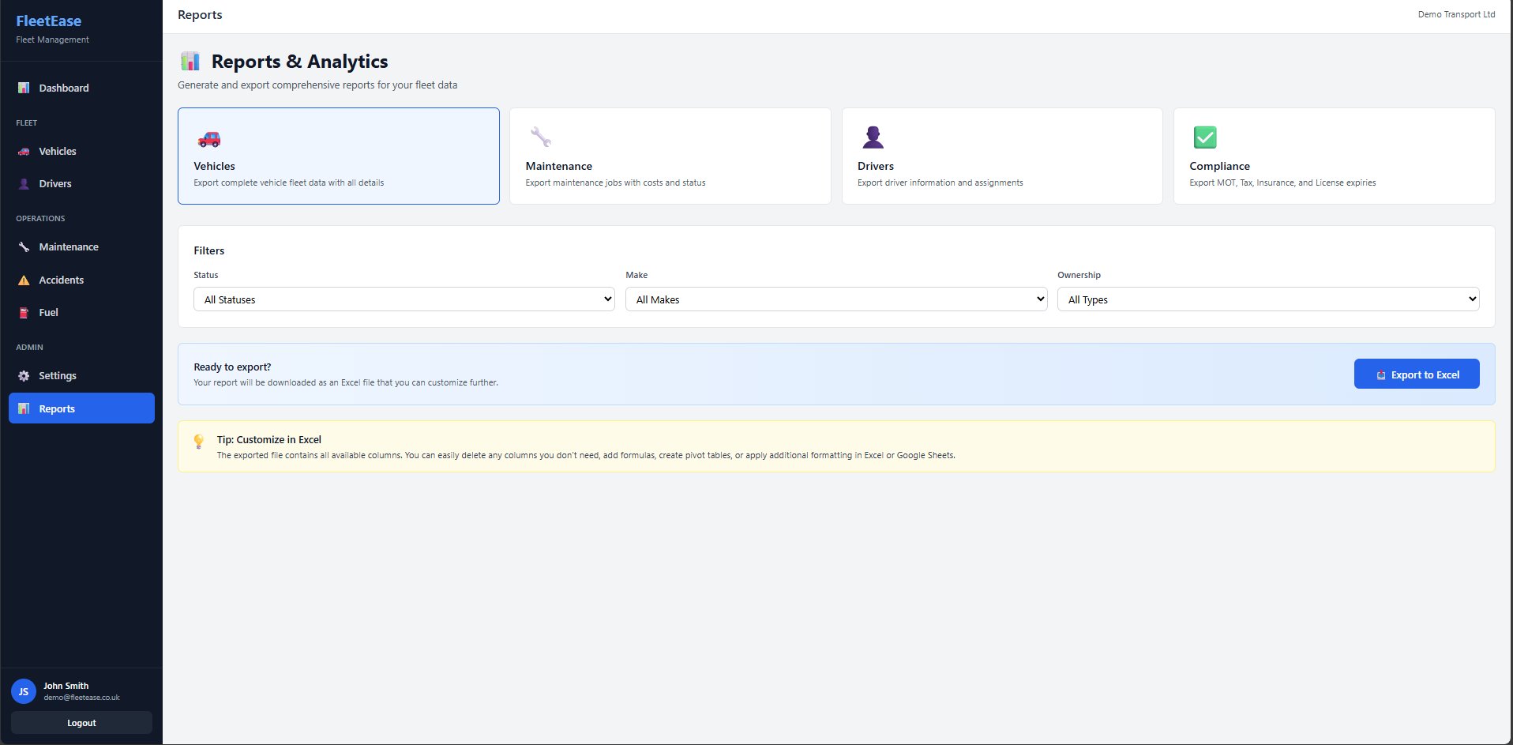Click the FleetEase logo text

(49, 21)
